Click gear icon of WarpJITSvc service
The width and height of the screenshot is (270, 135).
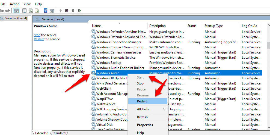[93, 99]
